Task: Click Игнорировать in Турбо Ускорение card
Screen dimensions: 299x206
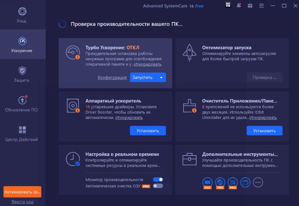Action: click(x=148, y=64)
